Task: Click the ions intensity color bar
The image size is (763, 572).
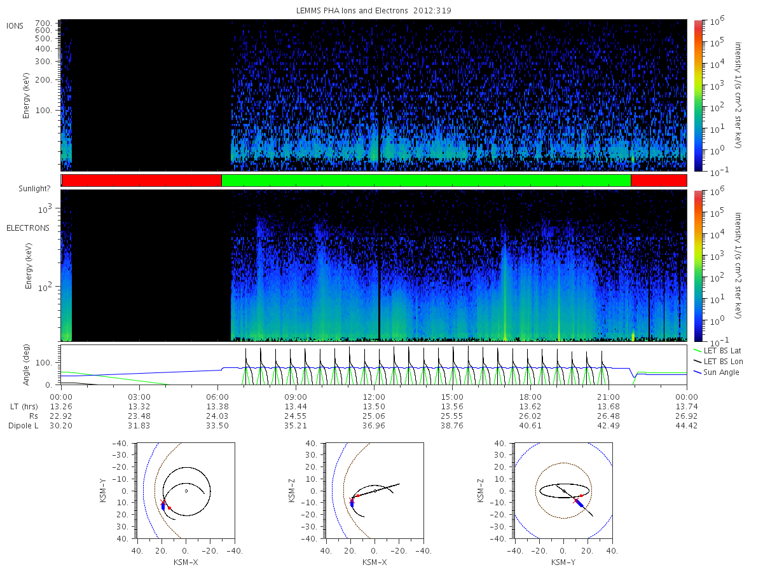Action: pyautogui.click(x=698, y=95)
